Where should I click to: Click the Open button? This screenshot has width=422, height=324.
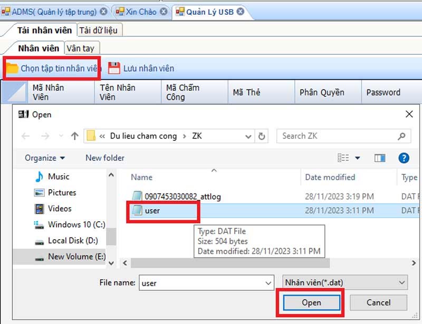[311, 302]
